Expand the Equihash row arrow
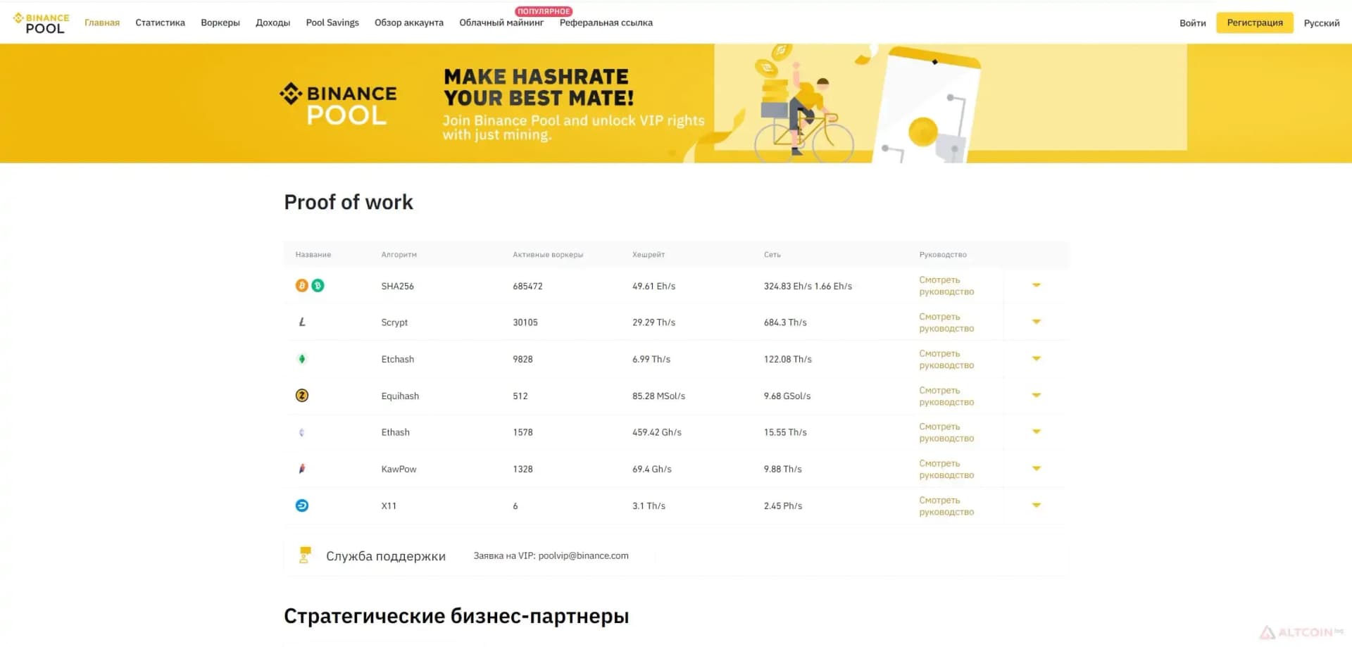 [1036, 395]
